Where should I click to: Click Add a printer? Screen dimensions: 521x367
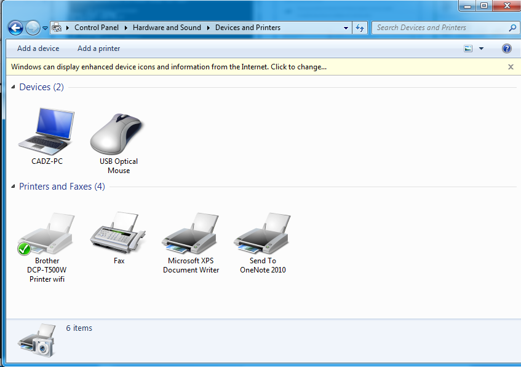(98, 48)
